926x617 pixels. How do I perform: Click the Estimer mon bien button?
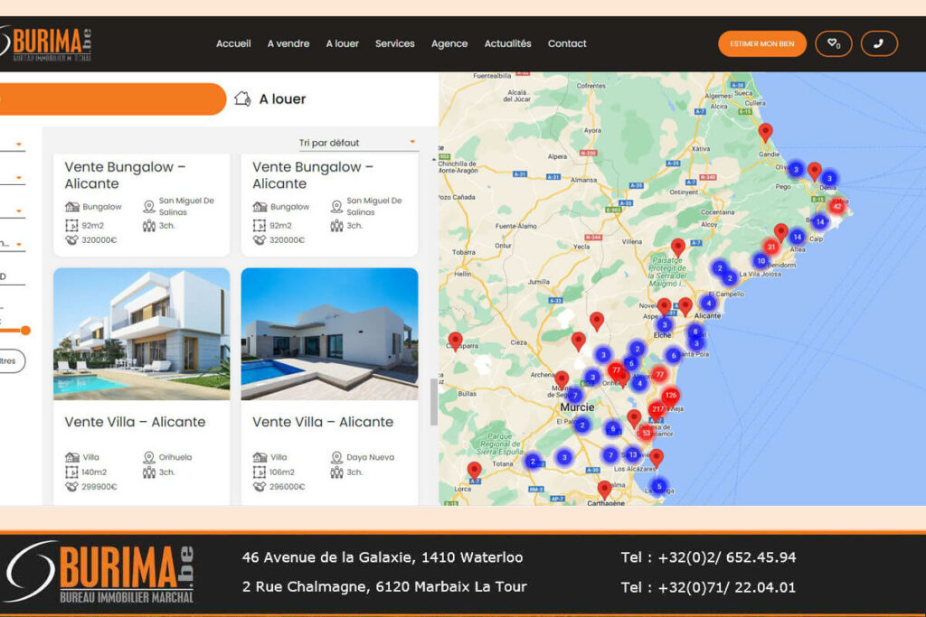point(761,43)
